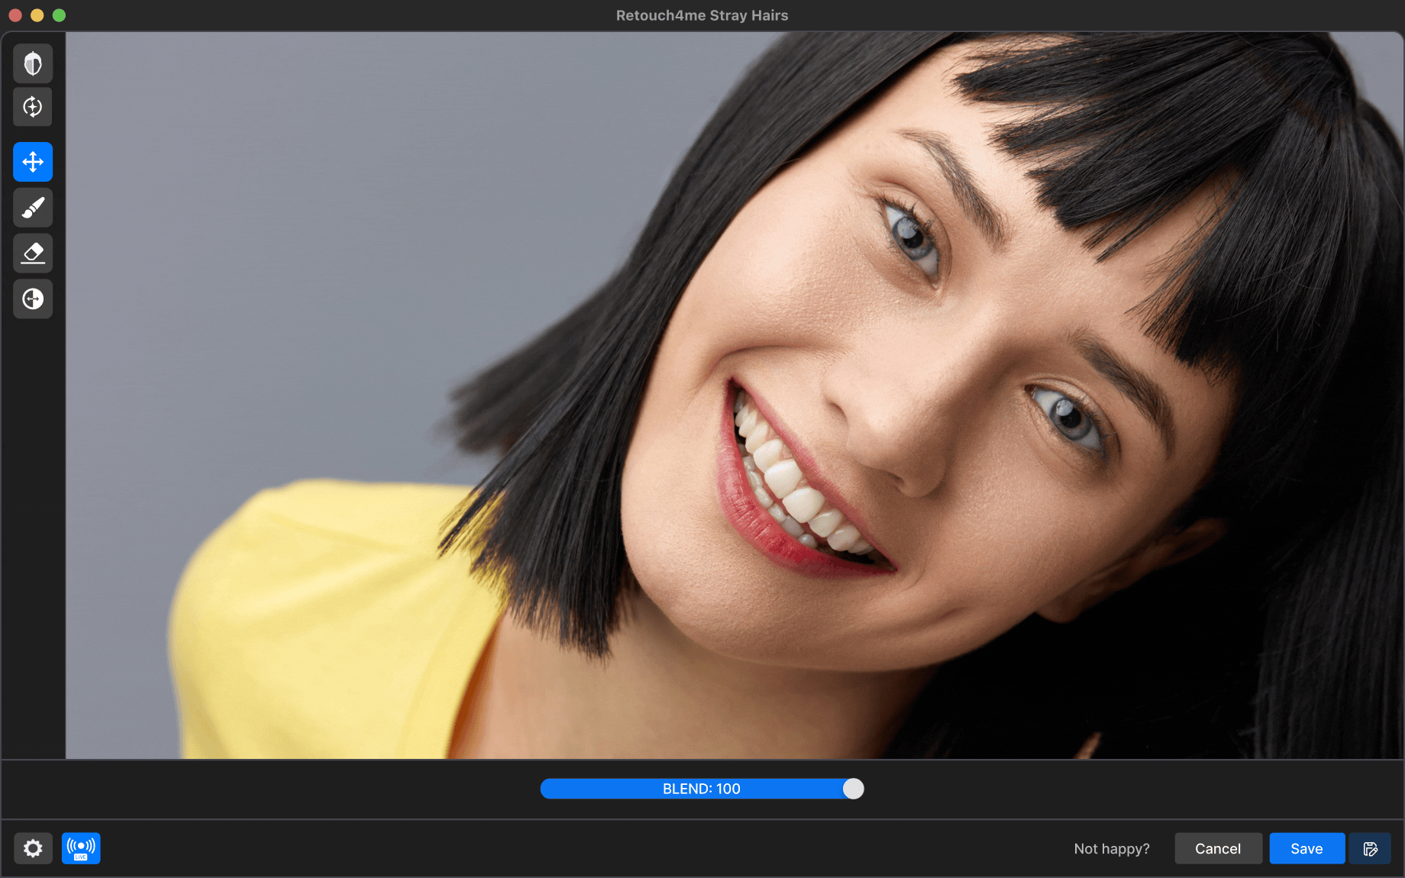Click the "BLEND: 100" slider label
This screenshot has height=878, width=1405.
pos(701,789)
